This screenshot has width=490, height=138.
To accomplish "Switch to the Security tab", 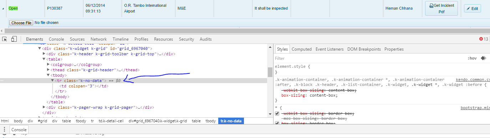I will click(x=187, y=39).
